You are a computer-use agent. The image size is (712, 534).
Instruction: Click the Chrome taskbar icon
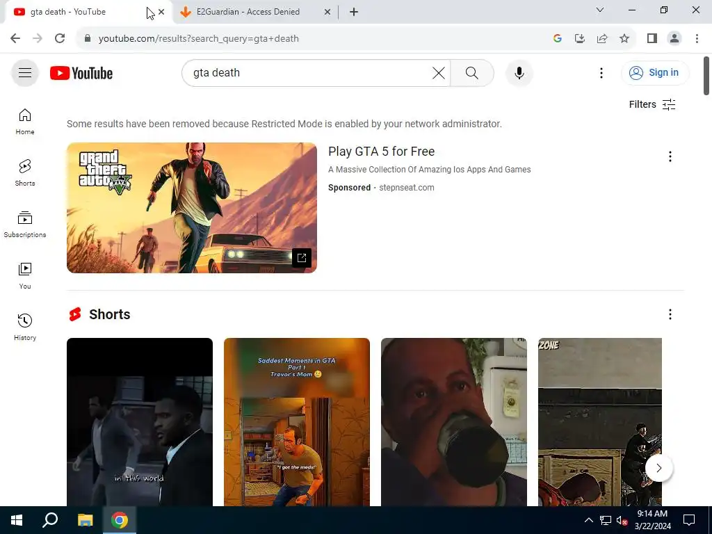(x=120, y=520)
